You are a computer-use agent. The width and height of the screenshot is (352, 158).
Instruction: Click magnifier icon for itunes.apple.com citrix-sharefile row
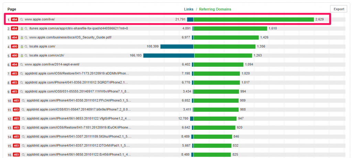click(26, 29)
